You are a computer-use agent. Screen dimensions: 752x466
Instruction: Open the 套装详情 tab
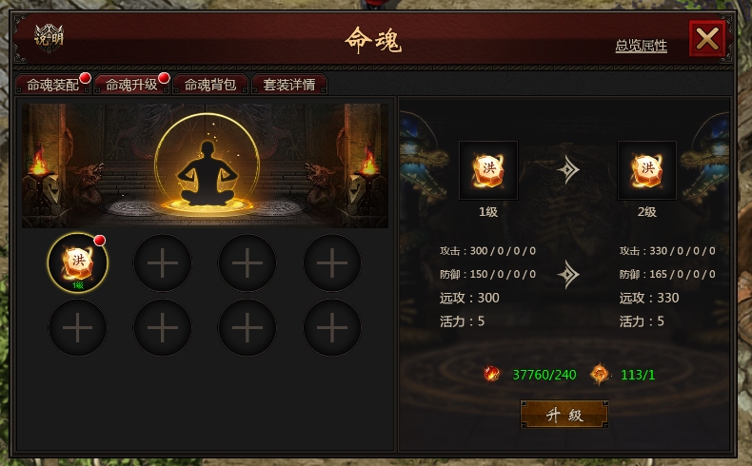pyautogui.click(x=289, y=85)
